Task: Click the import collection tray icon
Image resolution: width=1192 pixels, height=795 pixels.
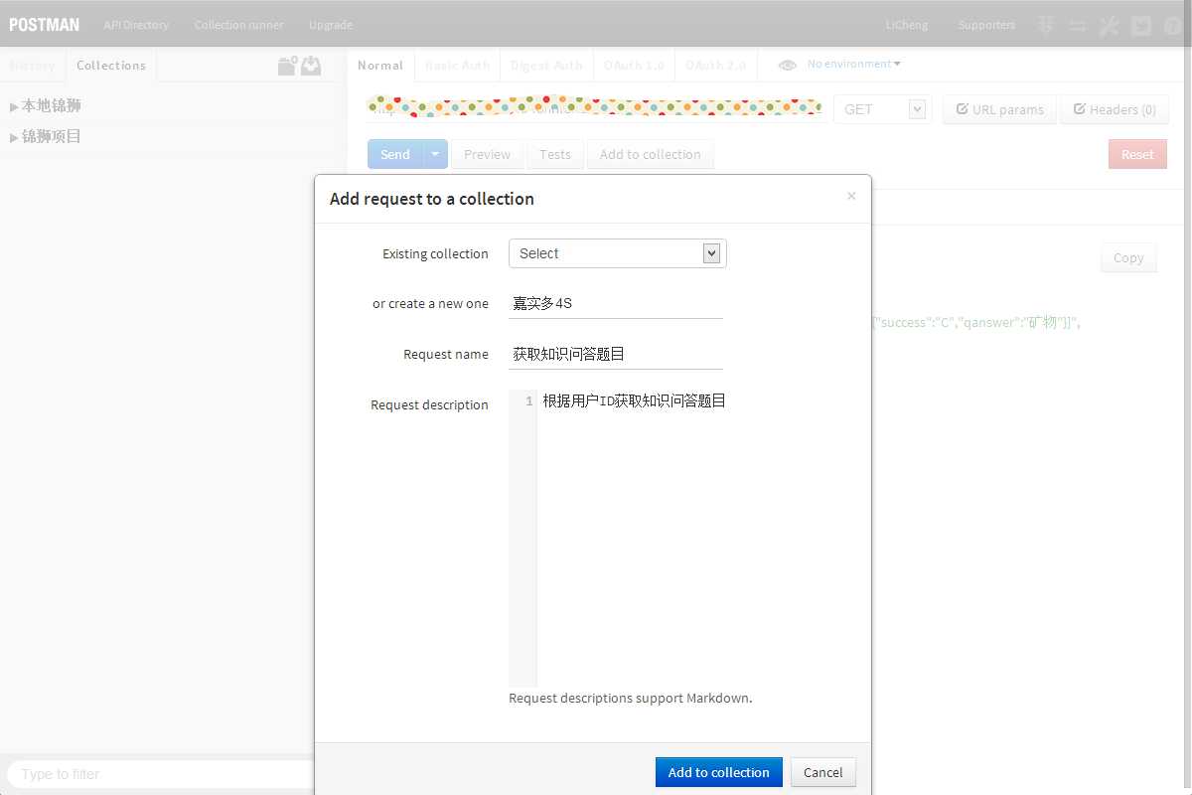Action: [x=311, y=66]
